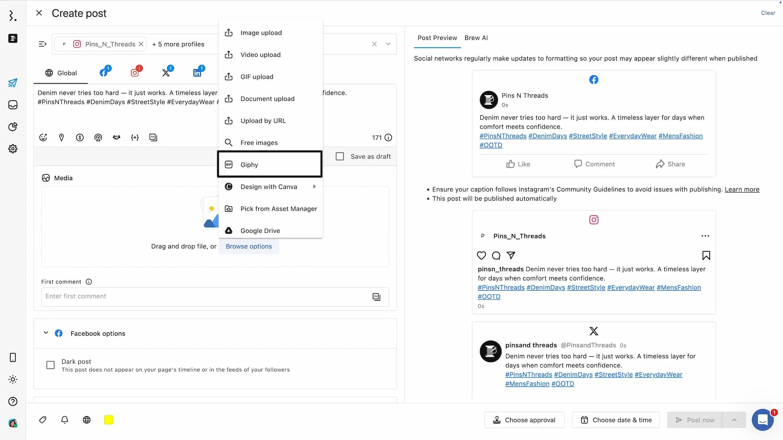The image size is (783, 440).
Task: Click the tag icon in bottom bar
Action: coord(43,420)
